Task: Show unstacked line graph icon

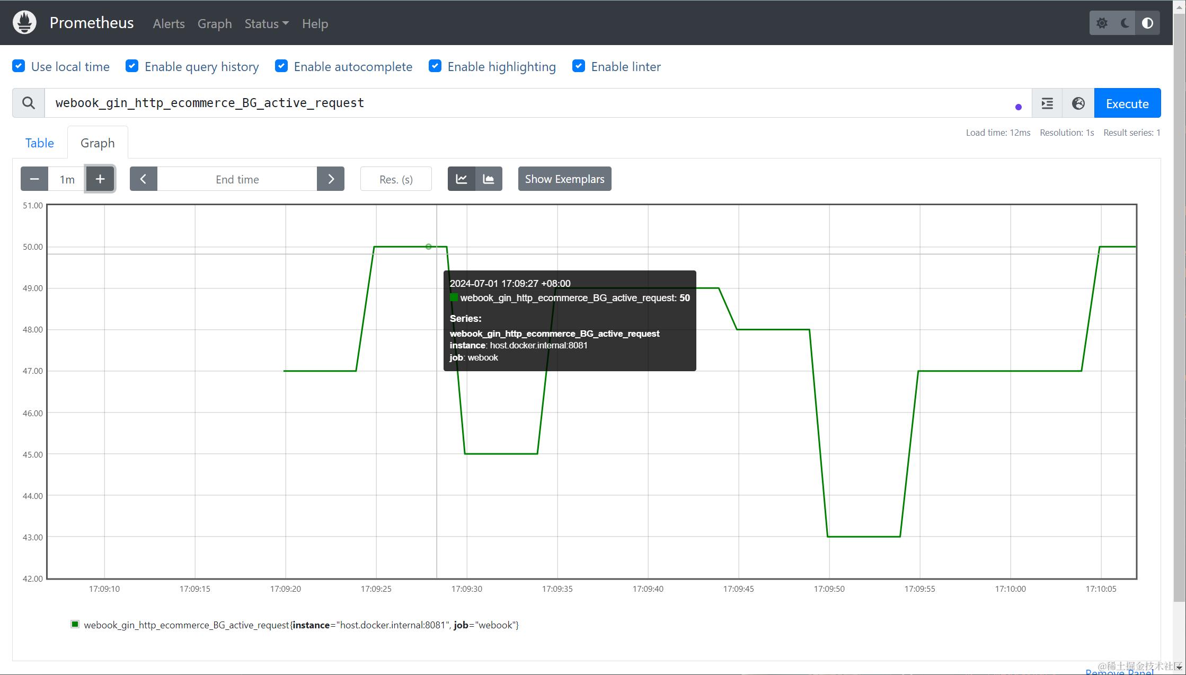Action: (462, 179)
